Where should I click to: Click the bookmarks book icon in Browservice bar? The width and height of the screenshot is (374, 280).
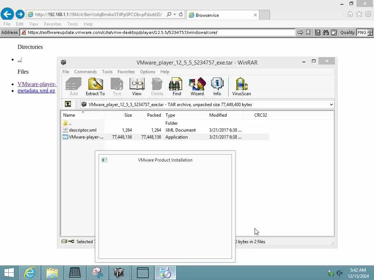[318, 32]
